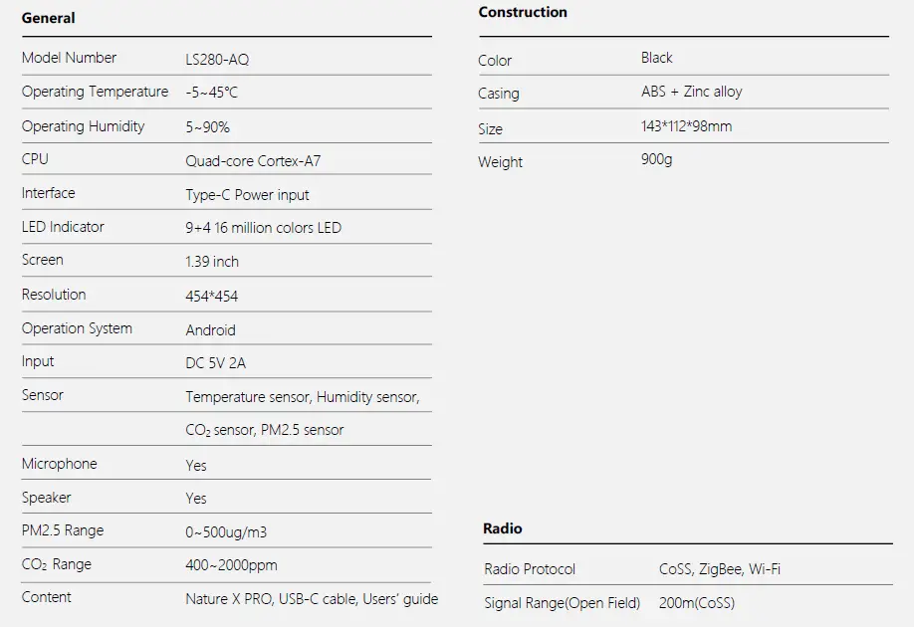Click the CoSS, ZigBee, Wi-Fi protocol text
The height and width of the screenshot is (627, 914).
click(720, 569)
